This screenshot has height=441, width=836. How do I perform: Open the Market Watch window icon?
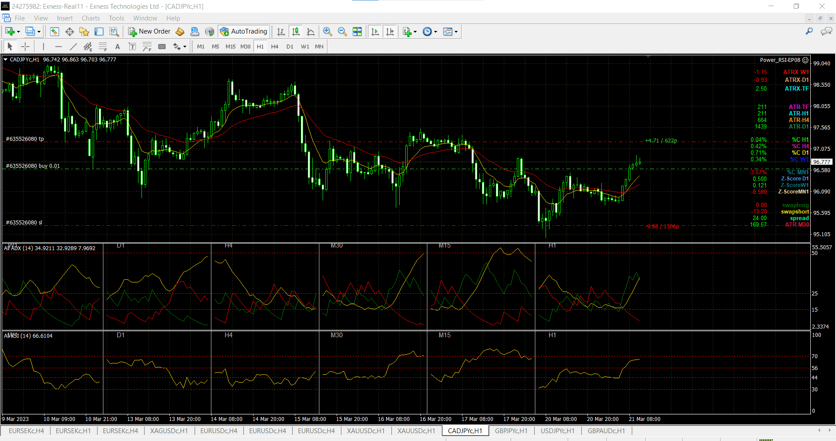54,31
